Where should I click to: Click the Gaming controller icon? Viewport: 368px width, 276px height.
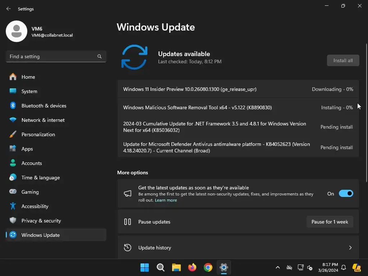point(13,192)
